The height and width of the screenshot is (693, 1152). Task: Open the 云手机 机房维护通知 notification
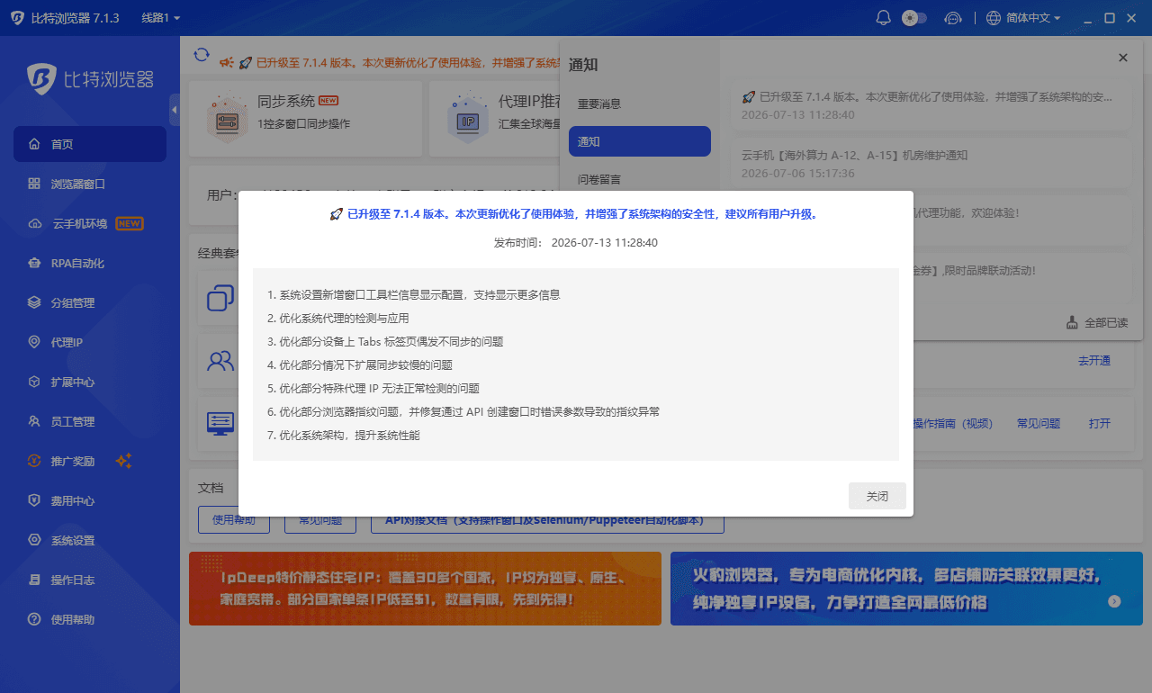pos(931,164)
